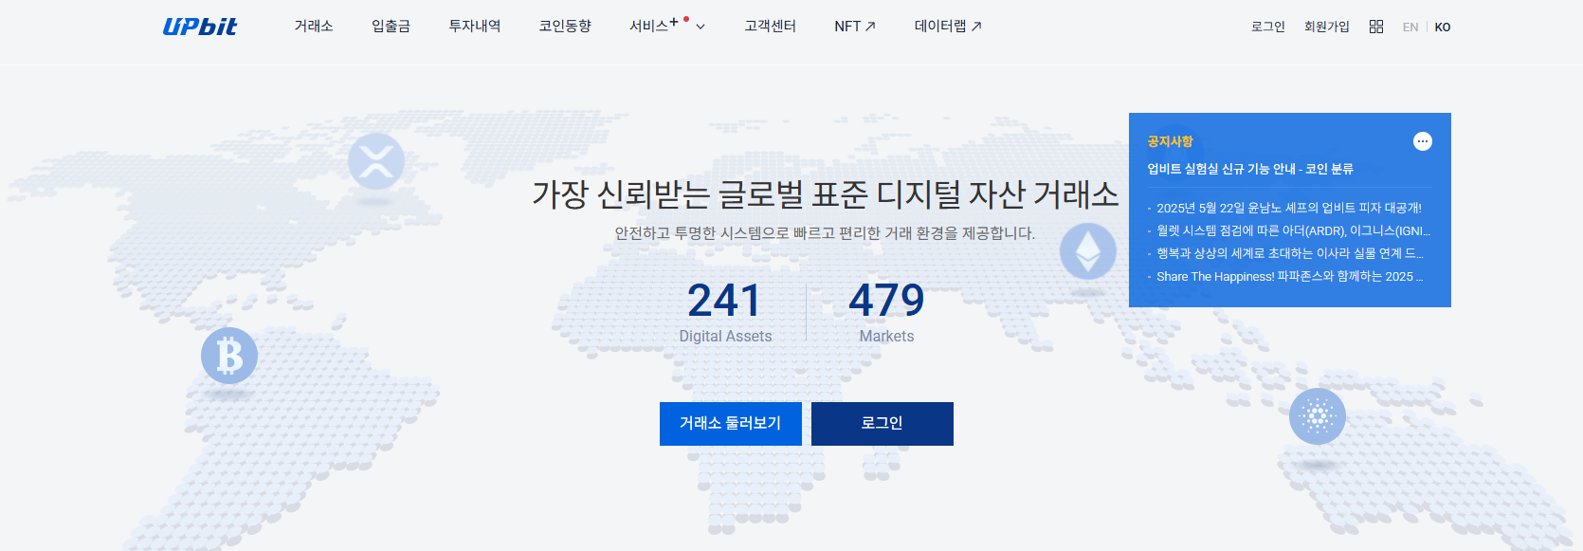Click the UPbit logo
The width and height of the screenshot is (1583, 551).
200,27
